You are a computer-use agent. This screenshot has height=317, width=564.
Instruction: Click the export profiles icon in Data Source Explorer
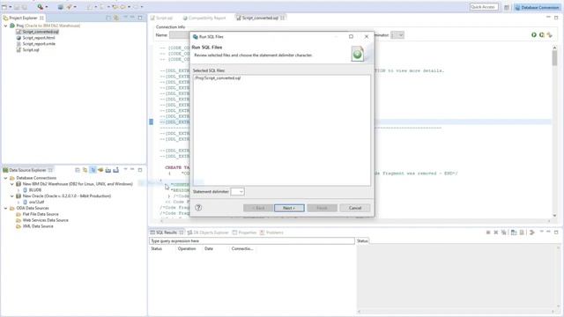115,170
